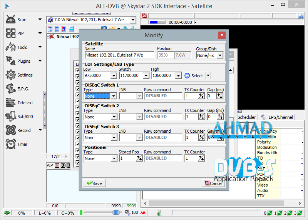Open the LOF Low frequency dropdown
This screenshot has height=220, width=308.
[114, 75]
